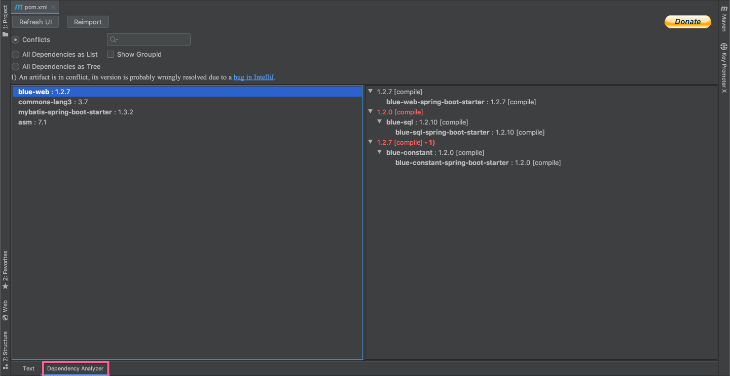Open the Maven tool window from right sidebar
This screenshot has height=376, width=730.
(724, 21)
